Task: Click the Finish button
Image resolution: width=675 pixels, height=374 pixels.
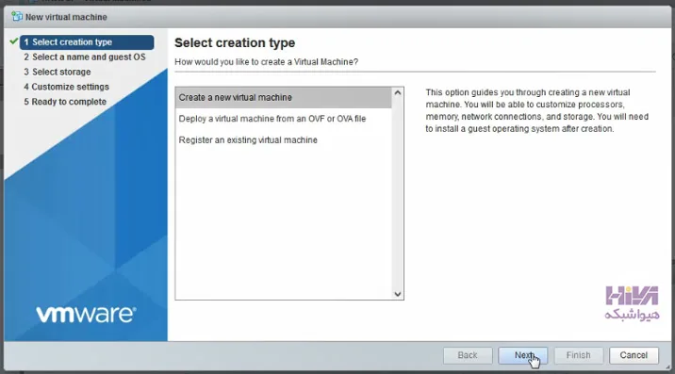Action: pos(578,355)
